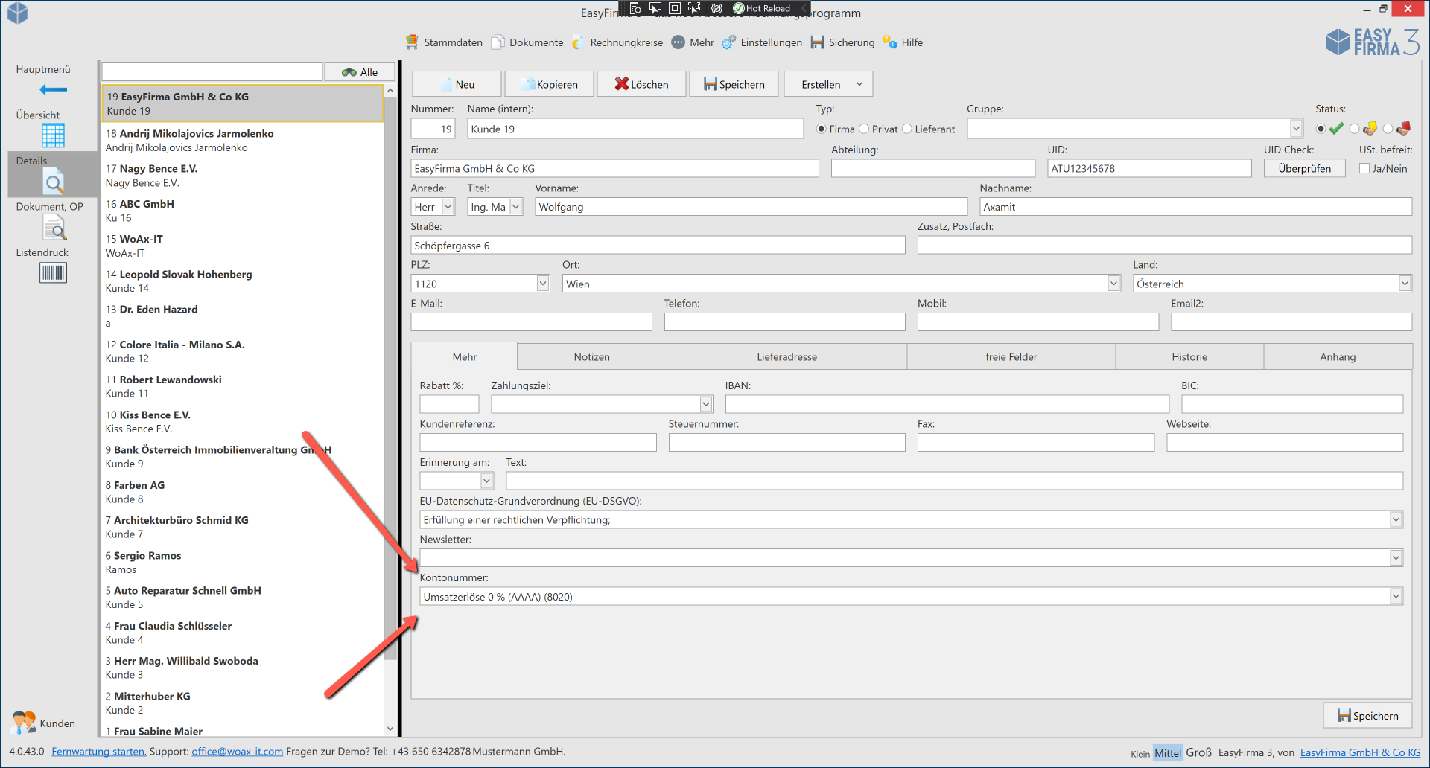This screenshot has height=768, width=1430.
Task: Switch to the Anhang tab
Action: click(1338, 357)
